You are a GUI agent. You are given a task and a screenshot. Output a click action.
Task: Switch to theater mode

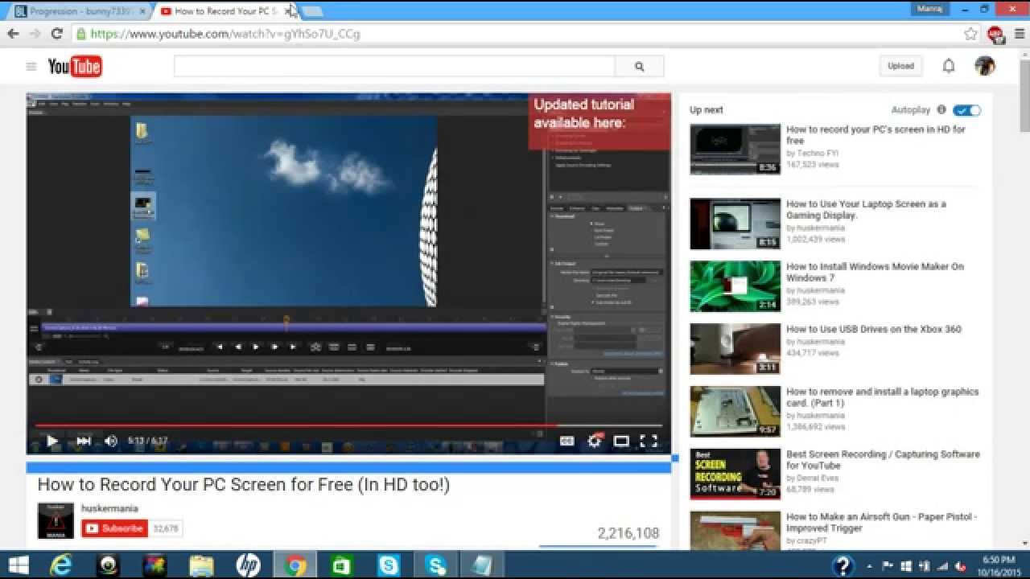click(621, 441)
